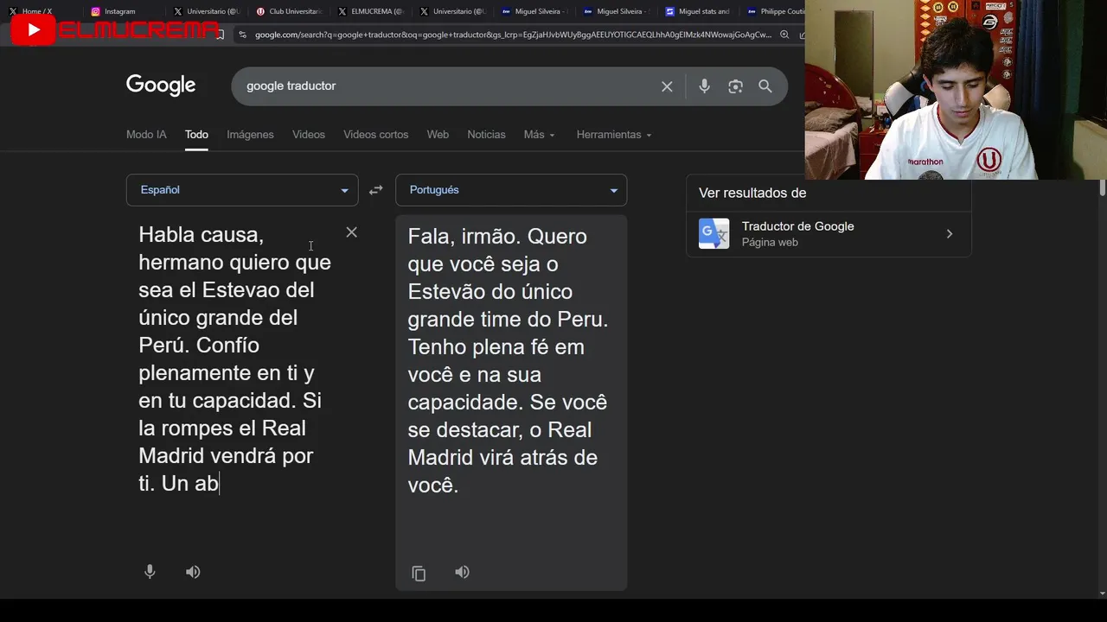Clear the Google search query
This screenshot has height=622, width=1107.
click(x=667, y=86)
